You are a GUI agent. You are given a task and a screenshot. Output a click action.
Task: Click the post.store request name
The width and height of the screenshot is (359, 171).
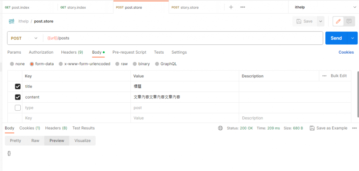[44, 21]
